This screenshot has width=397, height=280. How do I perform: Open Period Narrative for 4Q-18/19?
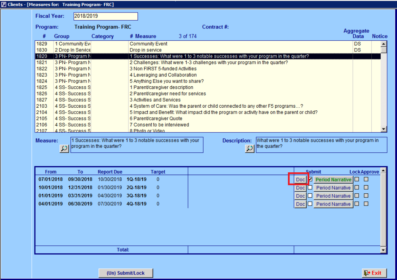tap(333, 204)
